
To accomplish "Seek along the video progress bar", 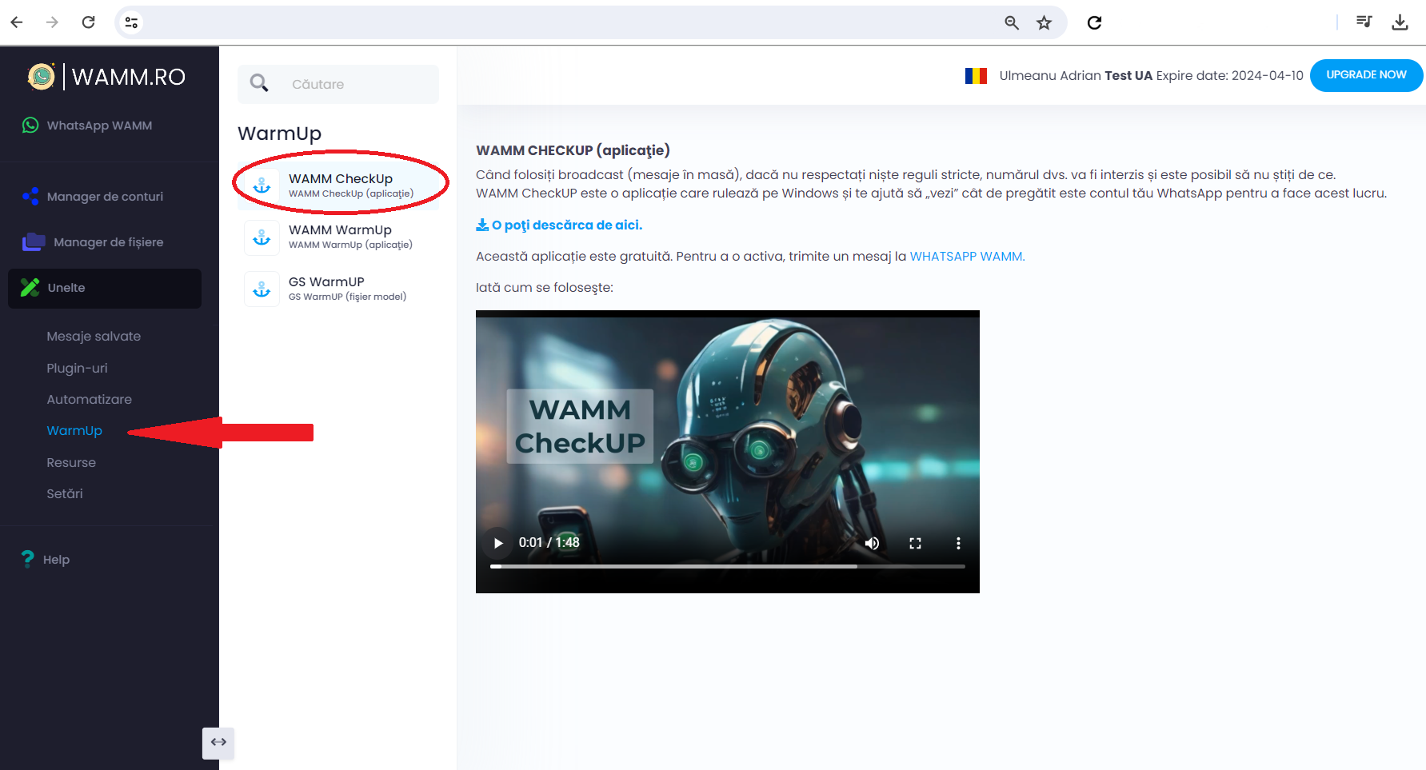I will 728,566.
